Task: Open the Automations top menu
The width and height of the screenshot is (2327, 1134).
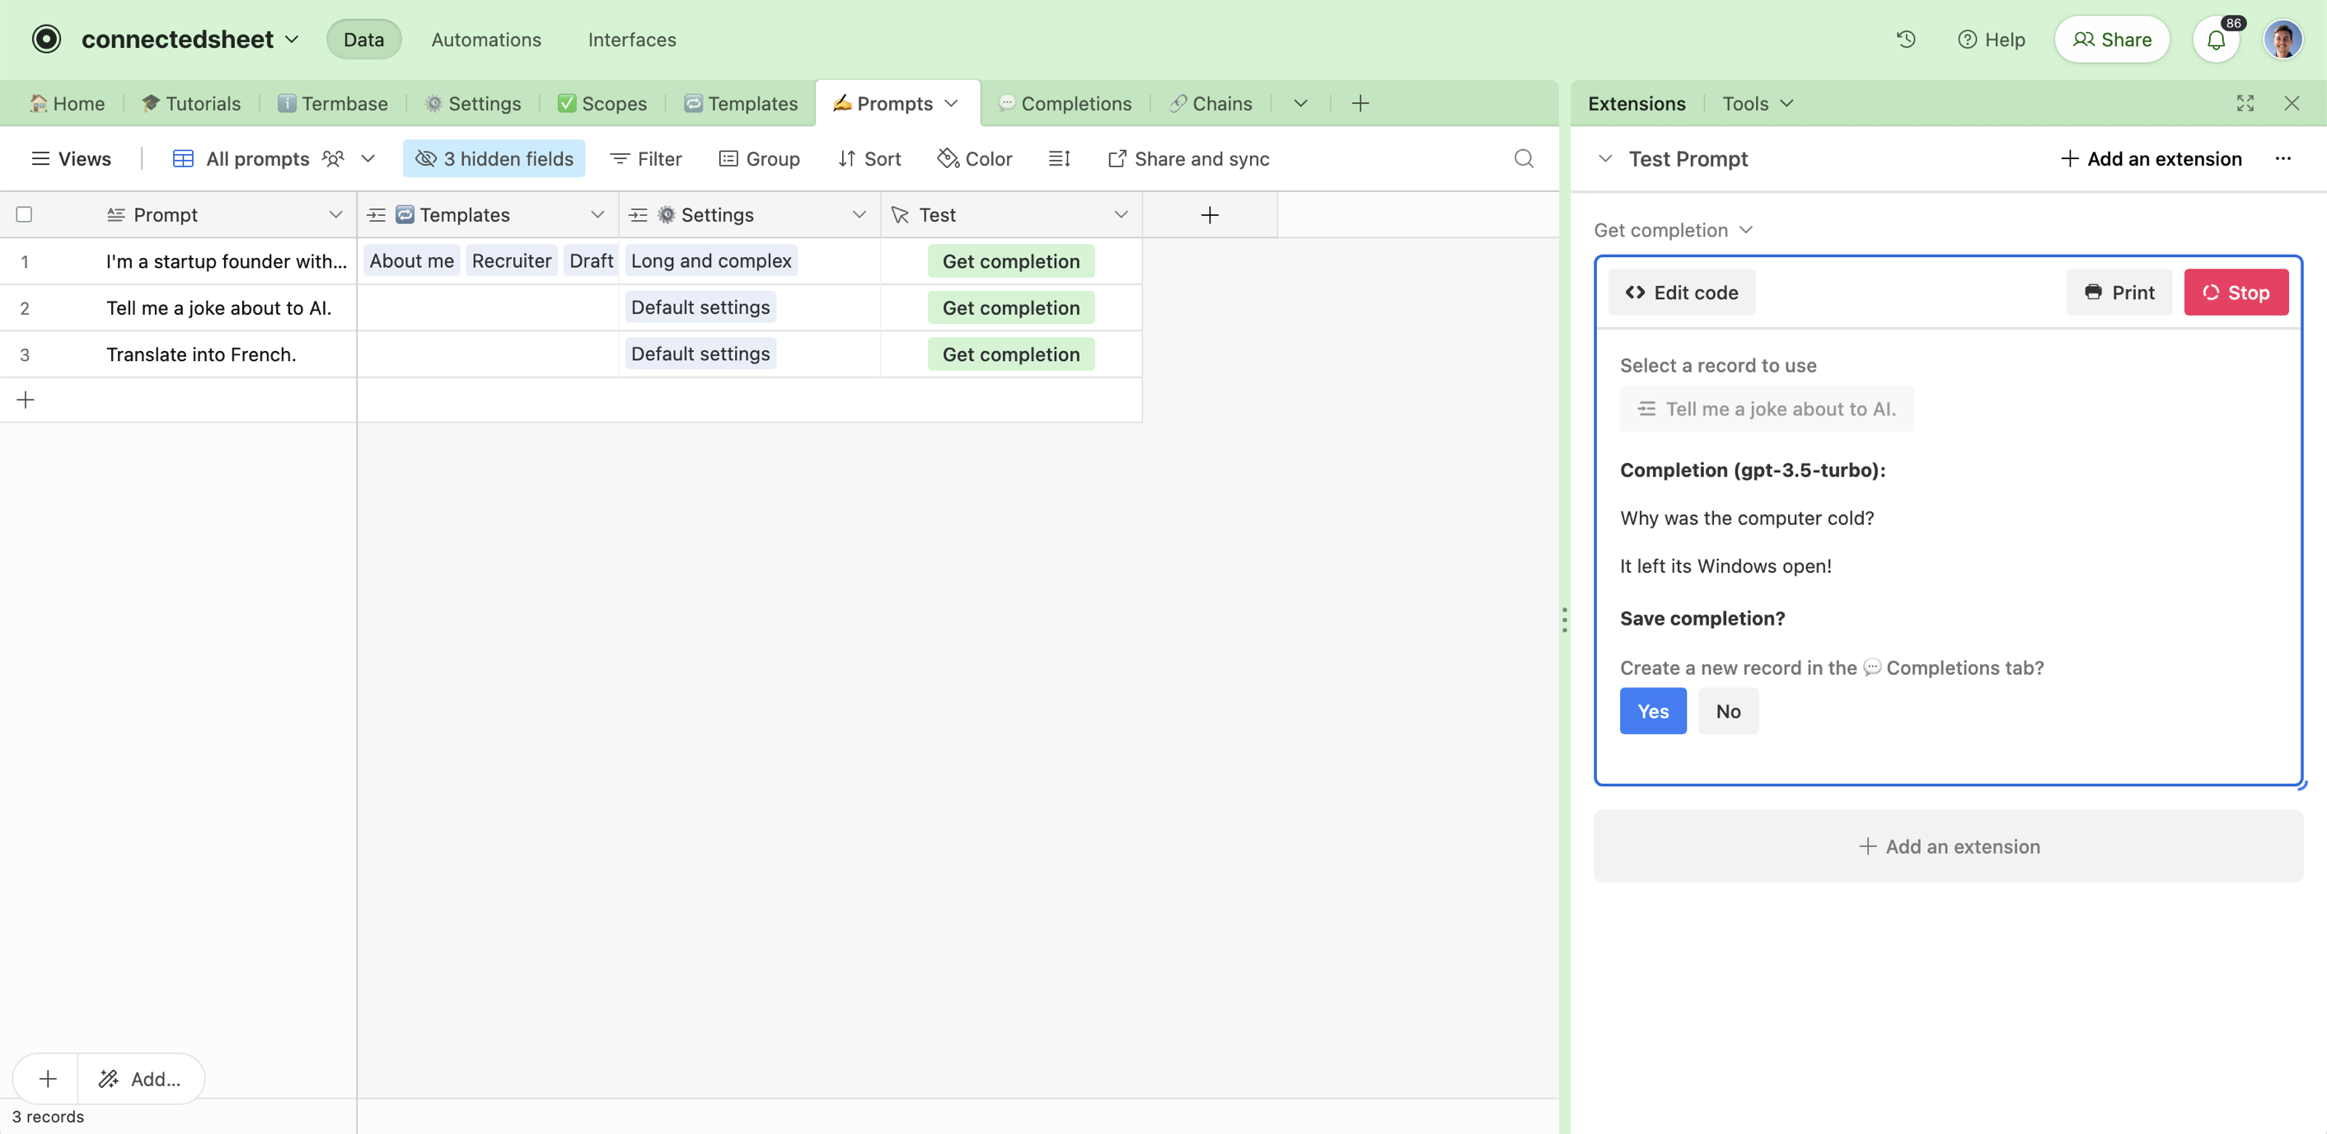Action: (486, 40)
